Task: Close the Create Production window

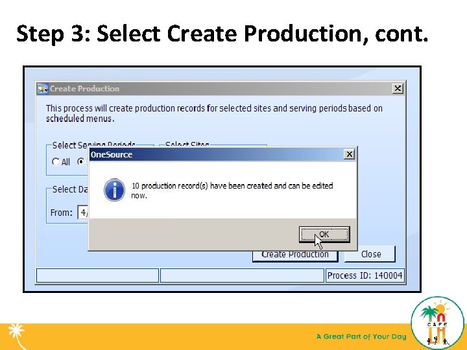Action: (398, 88)
